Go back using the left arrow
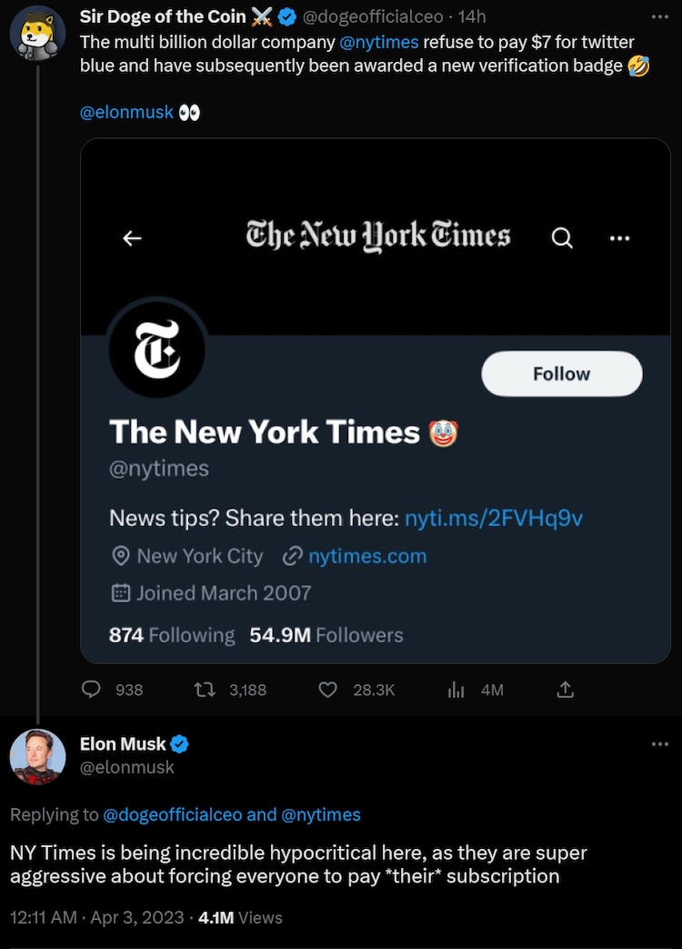 click(133, 238)
